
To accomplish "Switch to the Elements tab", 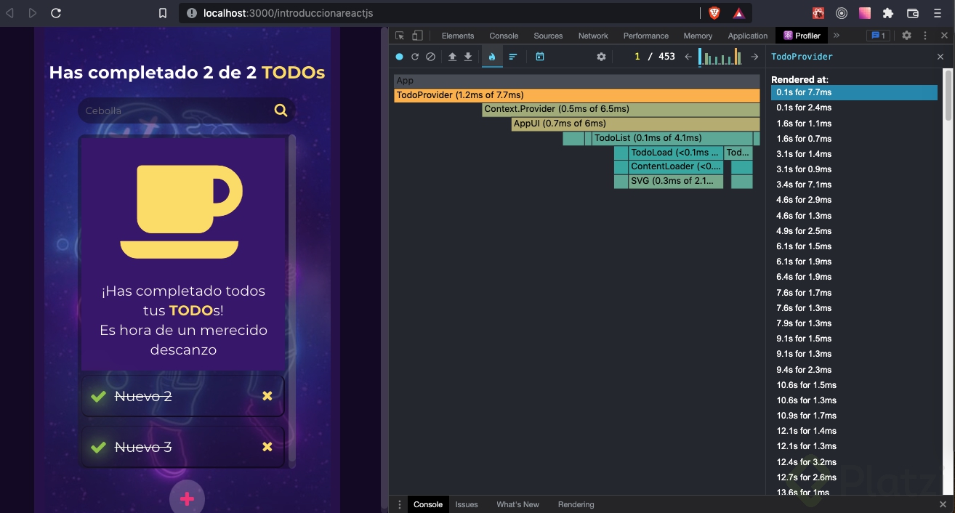I will 458,36.
